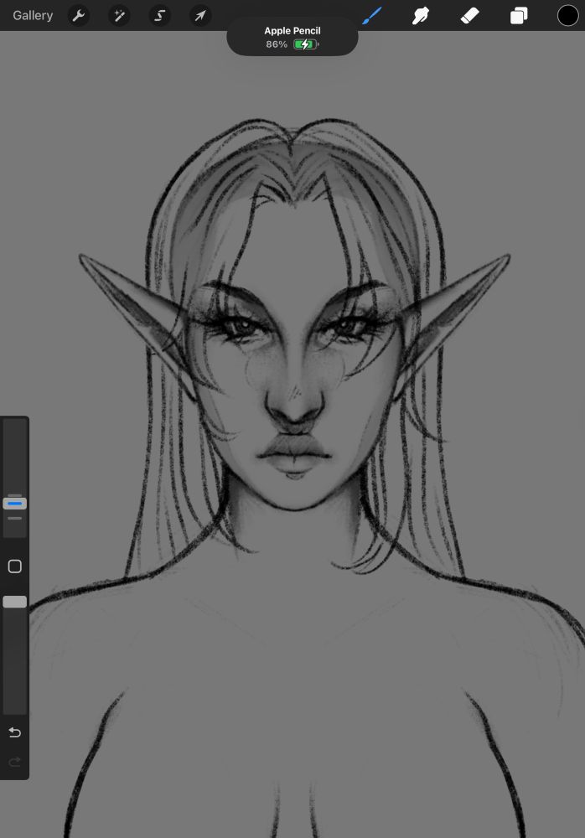This screenshot has height=838, width=585.
Task: Return to the Gallery
Action: [x=33, y=15]
